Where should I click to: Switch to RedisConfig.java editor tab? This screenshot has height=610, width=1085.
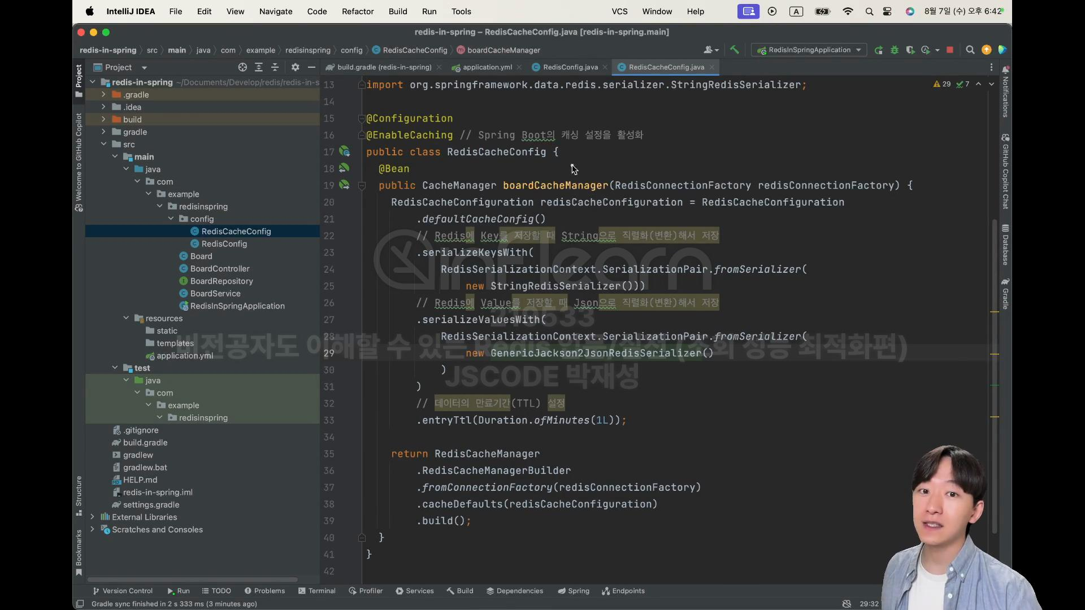pos(570,67)
